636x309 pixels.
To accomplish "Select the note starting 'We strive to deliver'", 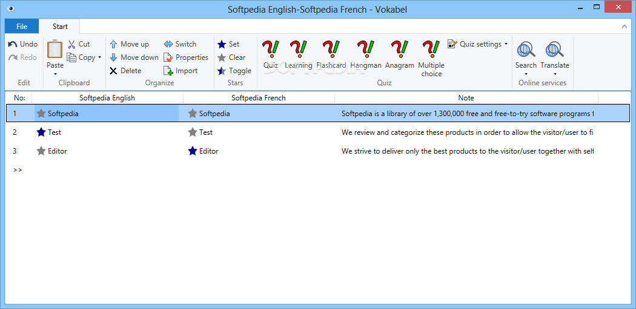I will pyautogui.click(x=468, y=151).
